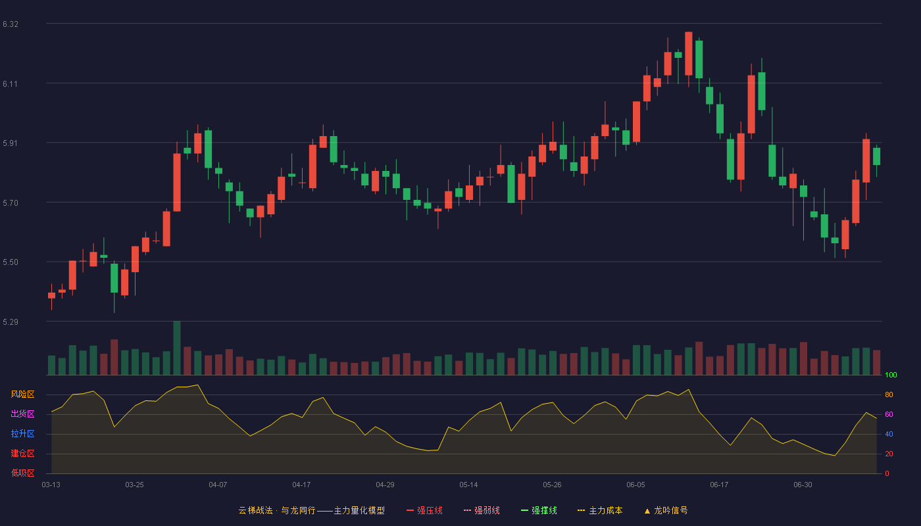Image resolution: width=921 pixels, height=526 pixels.
Task: Toggle the 龙吟信号 series label
Action: 671,510
